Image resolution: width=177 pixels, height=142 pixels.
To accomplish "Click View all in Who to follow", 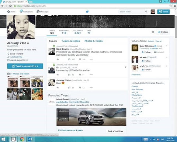I will point(158,41).
